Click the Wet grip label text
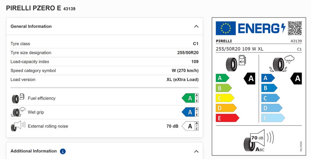 [x=36, y=112]
